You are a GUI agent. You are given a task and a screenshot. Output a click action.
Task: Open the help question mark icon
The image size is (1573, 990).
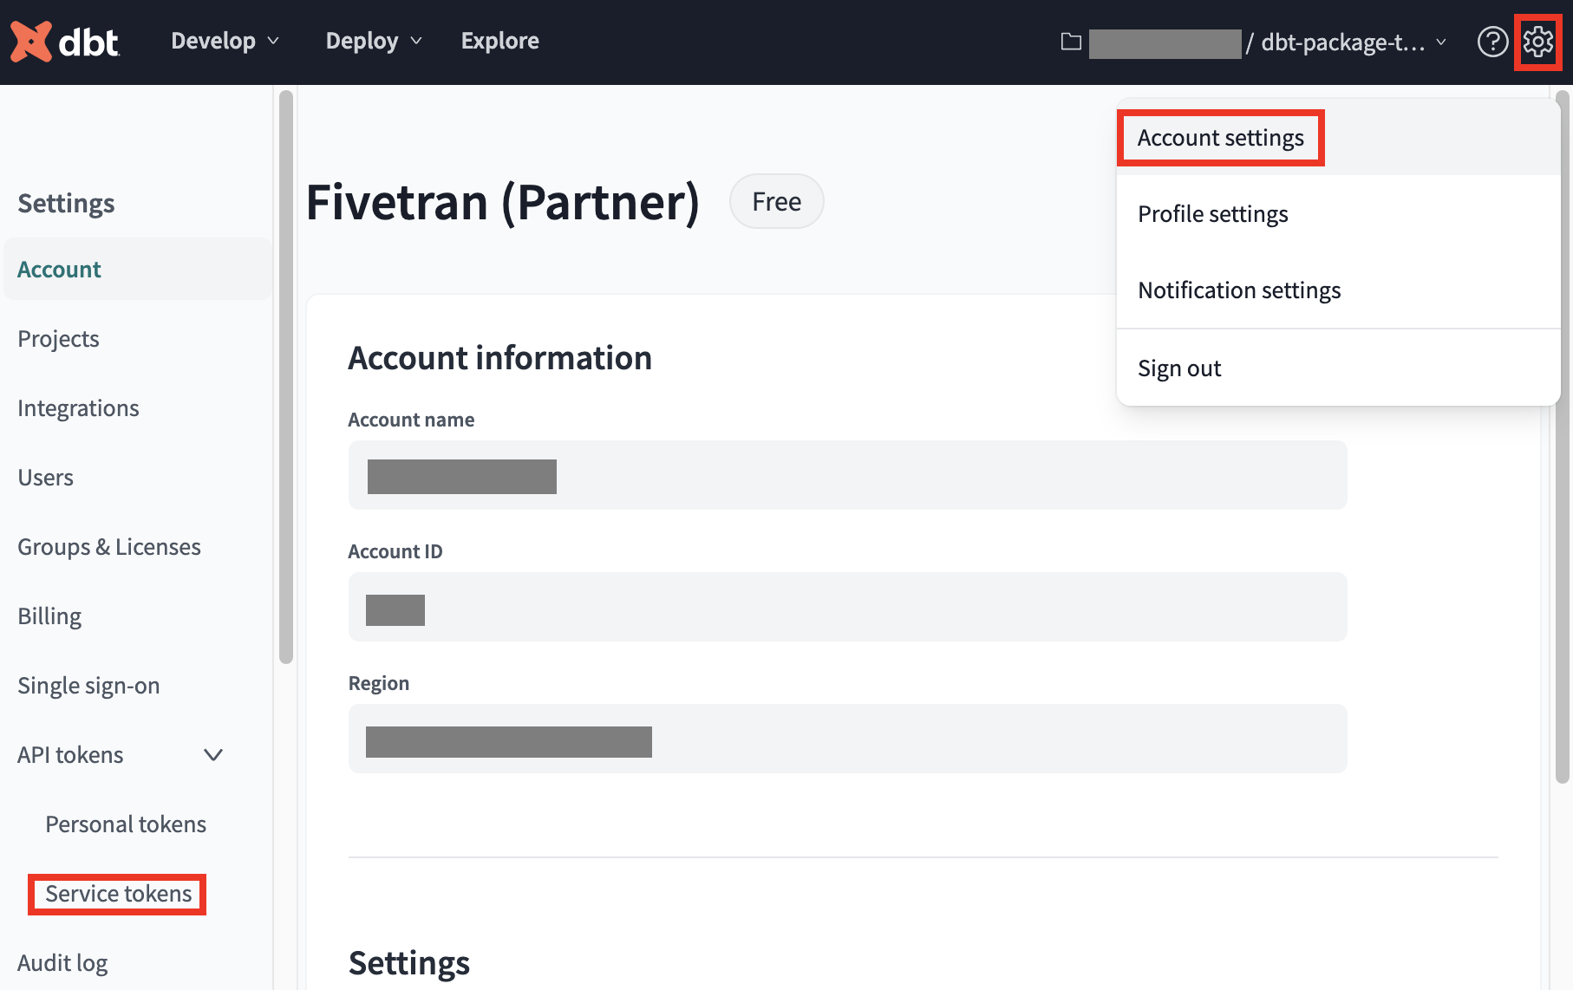click(1492, 42)
